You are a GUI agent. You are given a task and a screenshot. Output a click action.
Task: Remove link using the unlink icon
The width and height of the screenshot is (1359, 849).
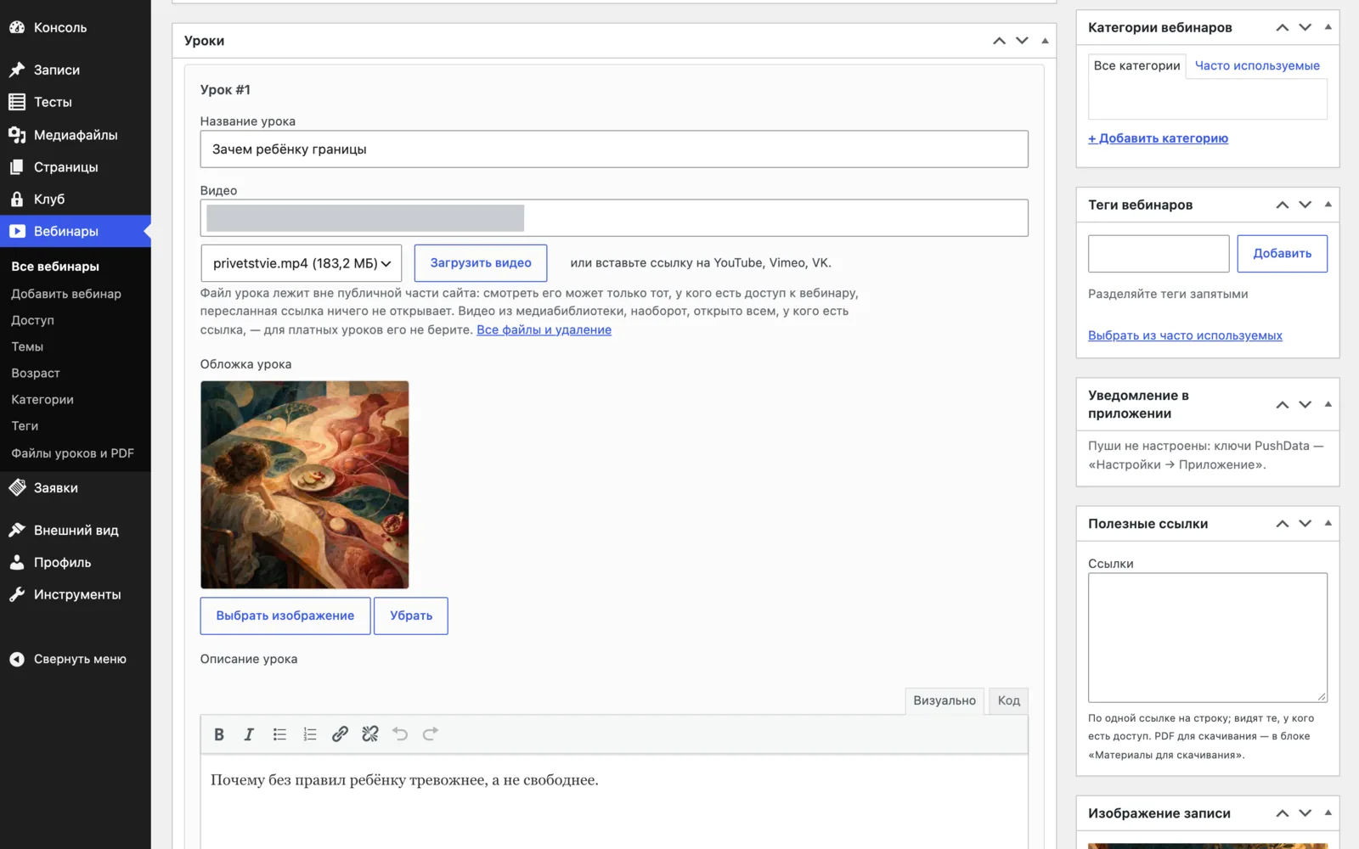[370, 734]
